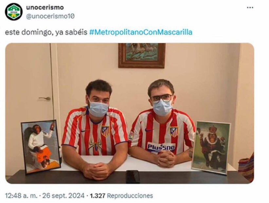
Task: Click the framed chimpanzee photo with white sweater
Action: tap(41, 147)
